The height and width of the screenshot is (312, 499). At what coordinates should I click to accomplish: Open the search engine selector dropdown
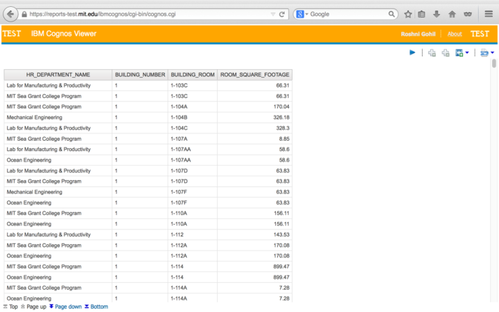tap(302, 14)
